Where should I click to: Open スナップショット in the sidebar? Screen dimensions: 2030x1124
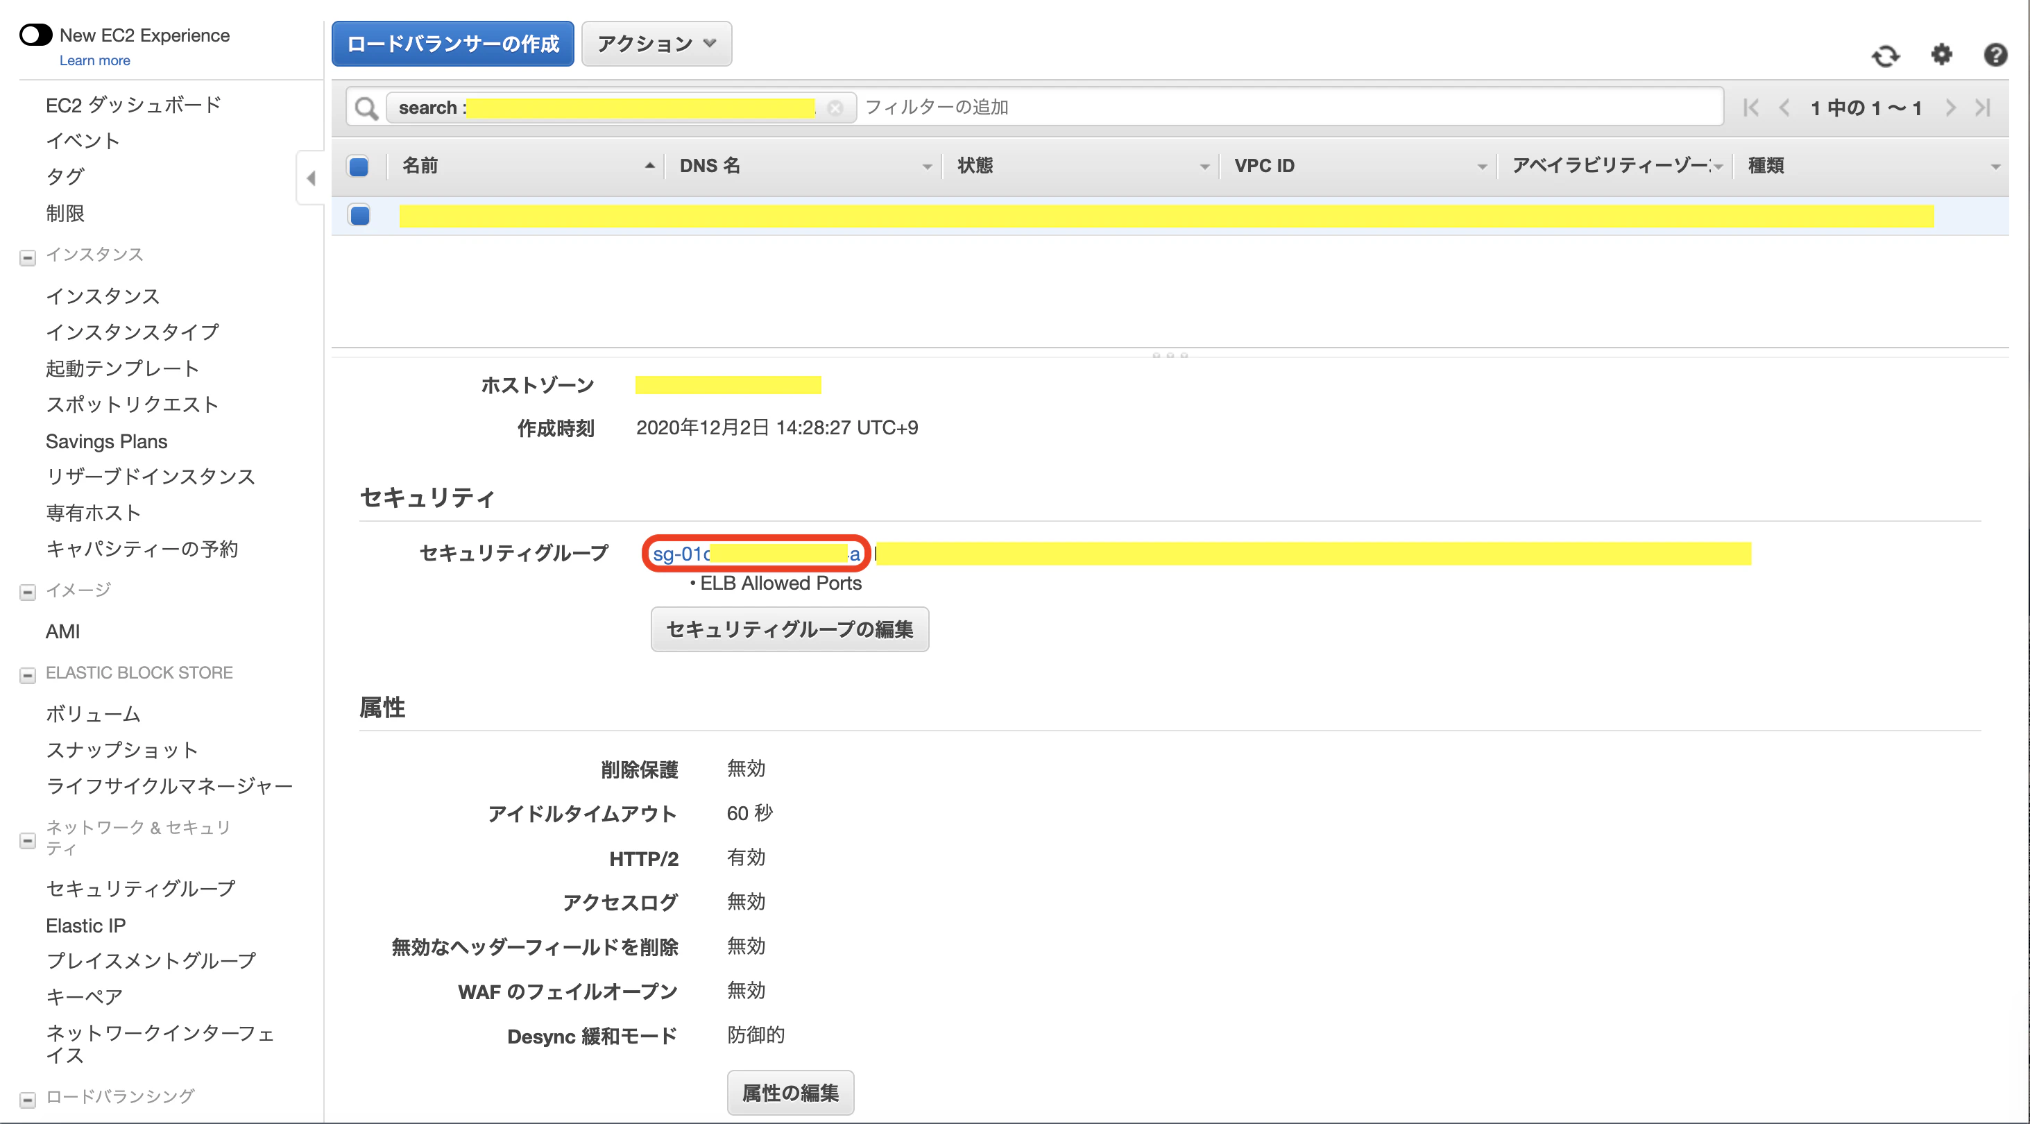tap(122, 749)
